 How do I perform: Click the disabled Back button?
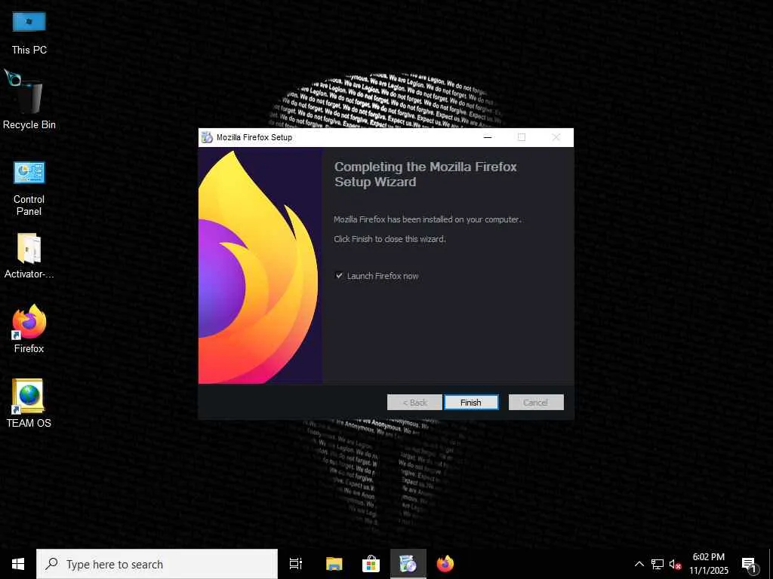click(414, 403)
